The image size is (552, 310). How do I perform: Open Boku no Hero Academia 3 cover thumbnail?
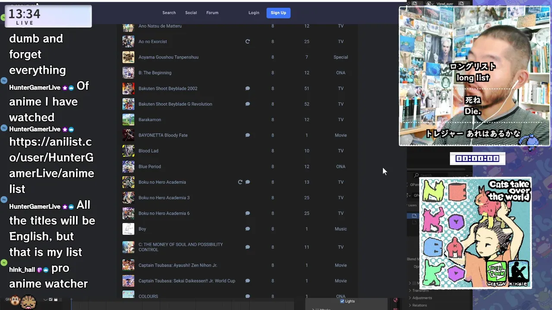(128, 198)
